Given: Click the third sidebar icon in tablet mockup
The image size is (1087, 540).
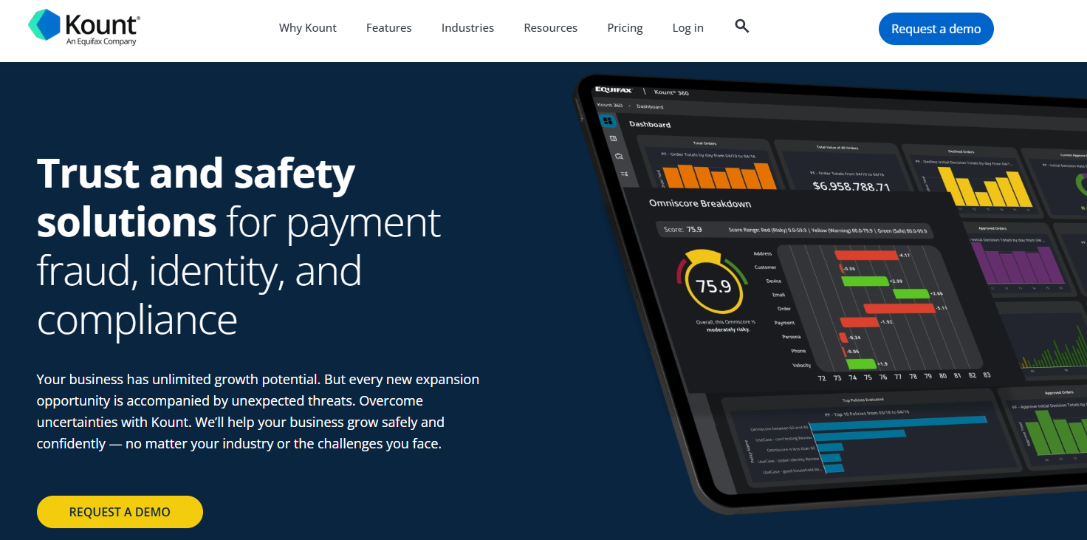Looking at the screenshot, I should pos(619,156).
